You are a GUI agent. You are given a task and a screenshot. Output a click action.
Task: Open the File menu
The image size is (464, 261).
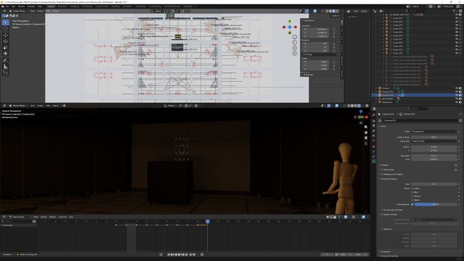click(6, 6)
